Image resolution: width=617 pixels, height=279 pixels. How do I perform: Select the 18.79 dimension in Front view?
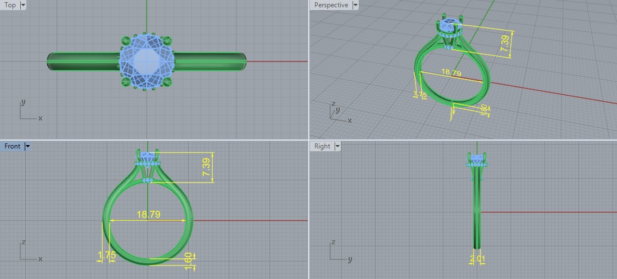tap(148, 215)
